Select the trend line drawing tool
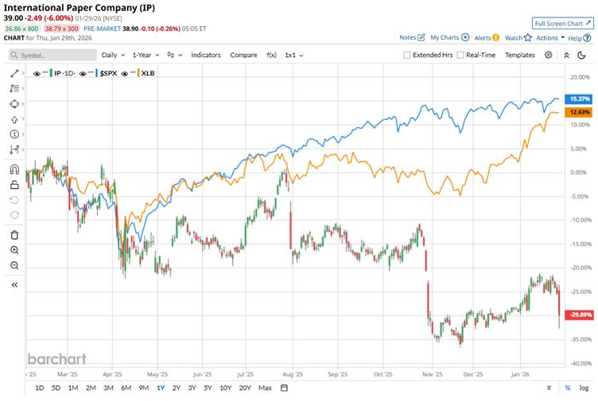This screenshot has height=401, width=598. pyautogui.click(x=14, y=72)
